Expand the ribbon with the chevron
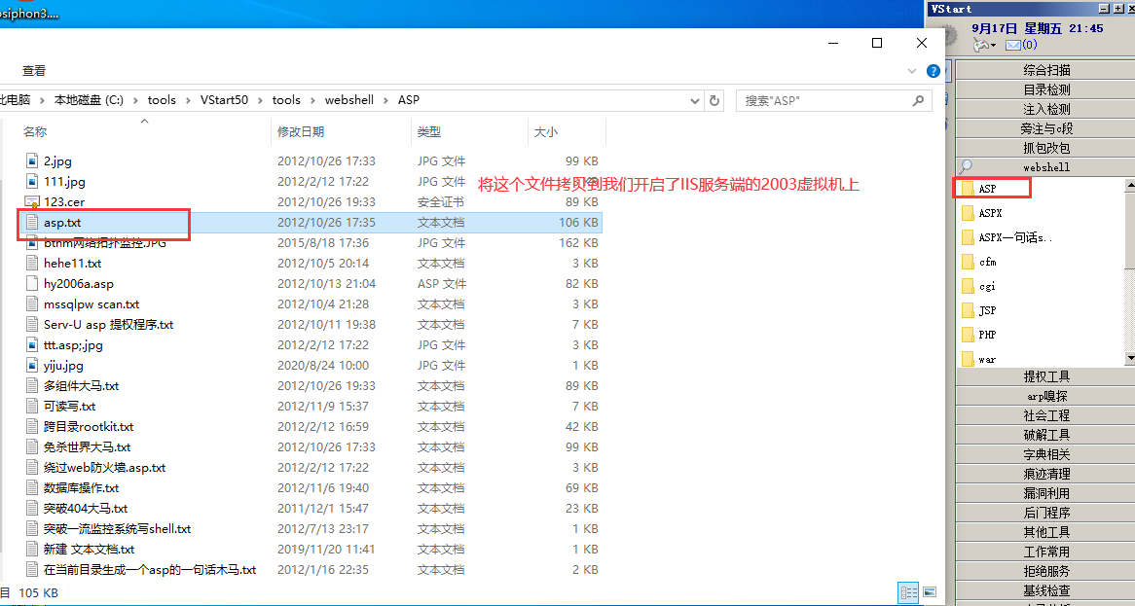1135x606 pixels. click(912, 71)
